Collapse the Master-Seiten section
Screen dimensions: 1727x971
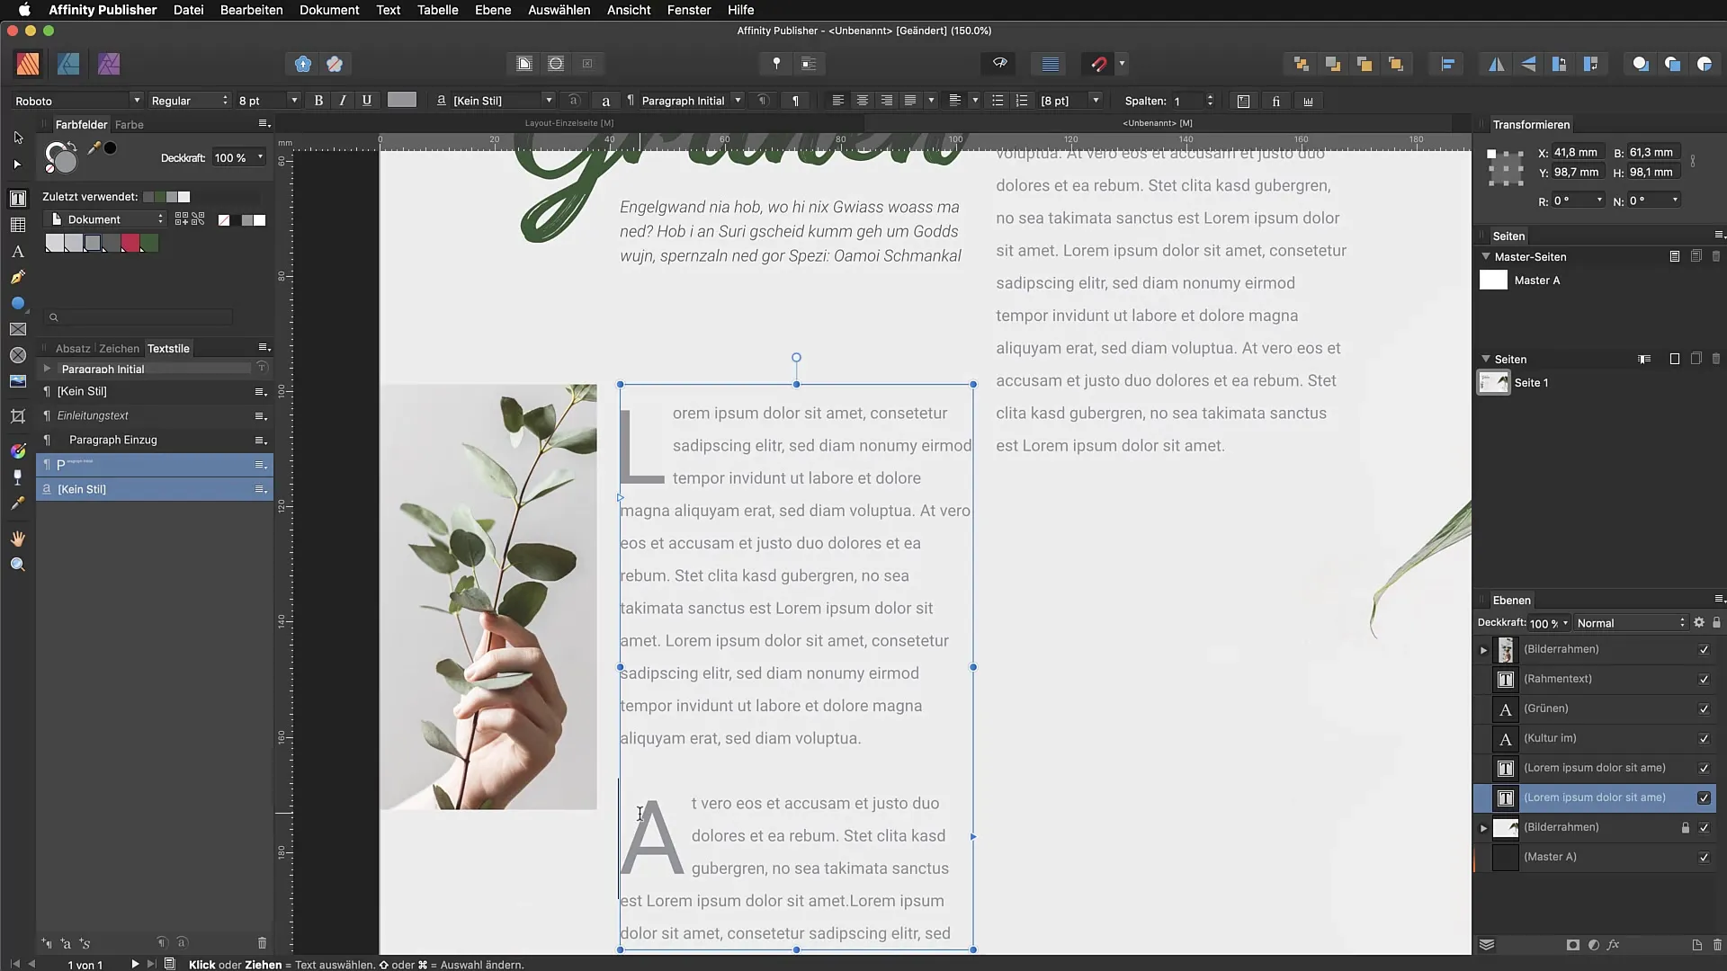coord(1486,256)
